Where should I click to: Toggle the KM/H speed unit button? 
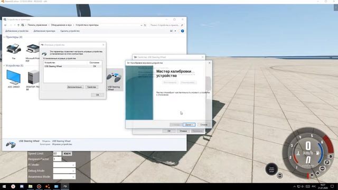coord(67,154)
